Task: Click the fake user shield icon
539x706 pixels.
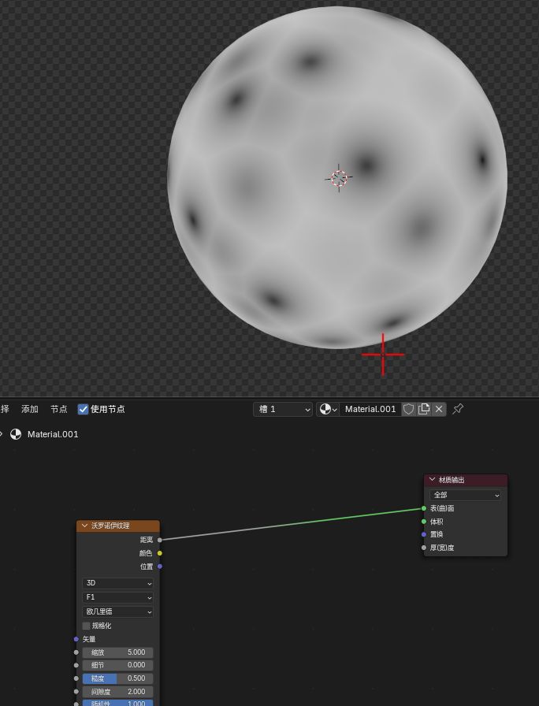Action: pyautogui.click(x=408, y=409)
